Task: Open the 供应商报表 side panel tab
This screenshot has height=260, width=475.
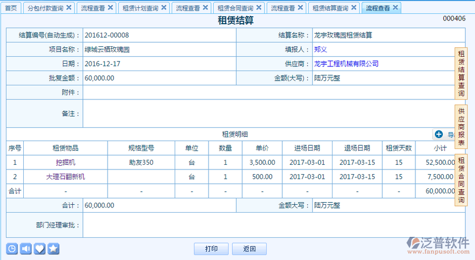Action: (461, 127)
